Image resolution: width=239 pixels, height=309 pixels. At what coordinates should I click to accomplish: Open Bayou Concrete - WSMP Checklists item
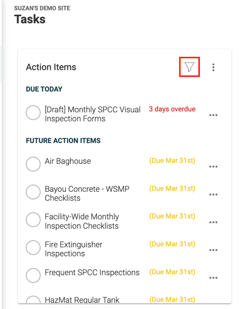pyautogui.click(x=87, y=193)
